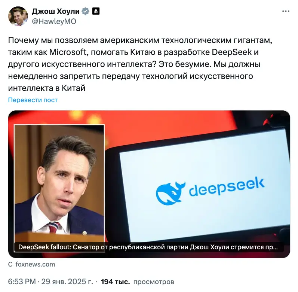Click the display name Джош Хоули
Image resolution: width=298 pixels, height=292 pixels.
pyautogui.click(x=56, y=11)
